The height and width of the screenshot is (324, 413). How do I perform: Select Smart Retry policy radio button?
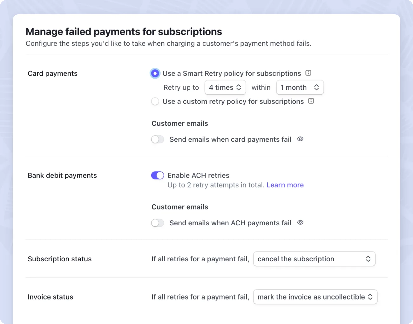pyautogui.click(x=155, y=74)
